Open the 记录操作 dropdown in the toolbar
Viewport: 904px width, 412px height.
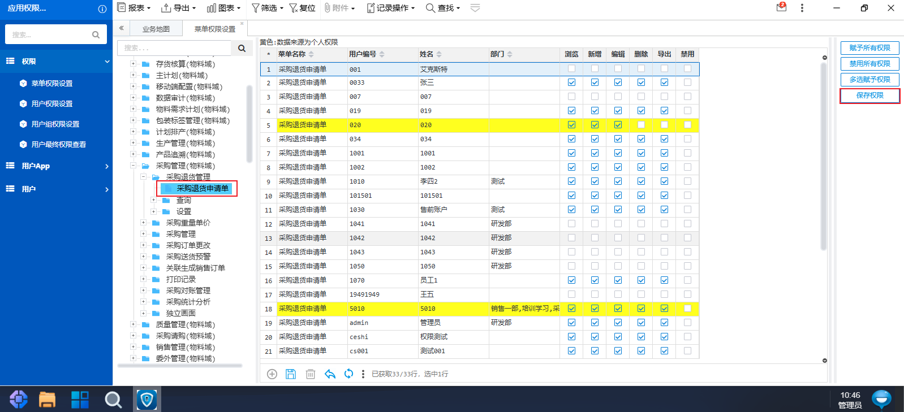[391, 8]
